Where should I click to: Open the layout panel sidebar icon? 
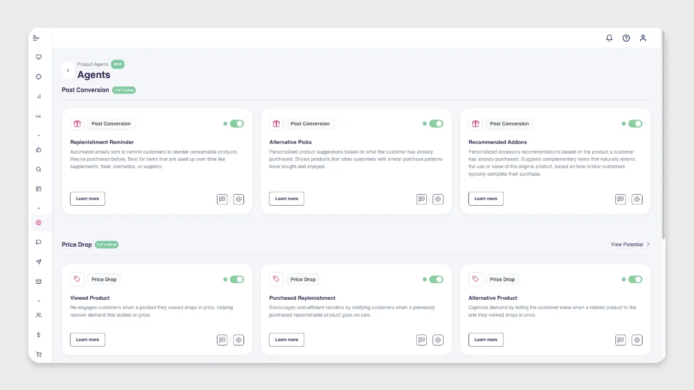coord(39,189)
